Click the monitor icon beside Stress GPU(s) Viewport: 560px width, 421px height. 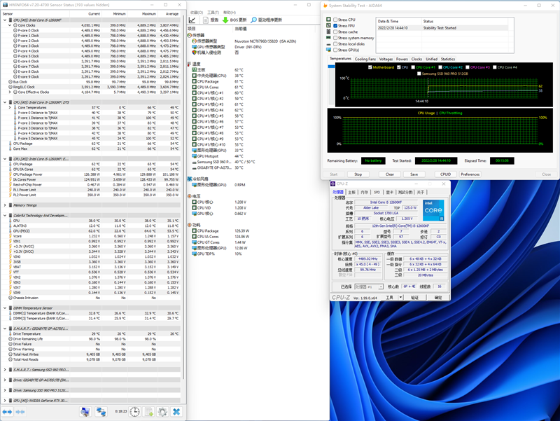(x=328, y=50)
